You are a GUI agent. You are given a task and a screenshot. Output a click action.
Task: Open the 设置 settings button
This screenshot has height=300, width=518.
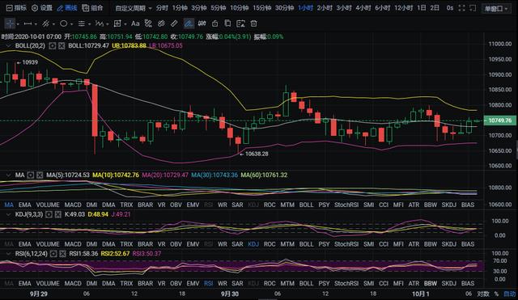pyautogui.click(x=42, y=8)
